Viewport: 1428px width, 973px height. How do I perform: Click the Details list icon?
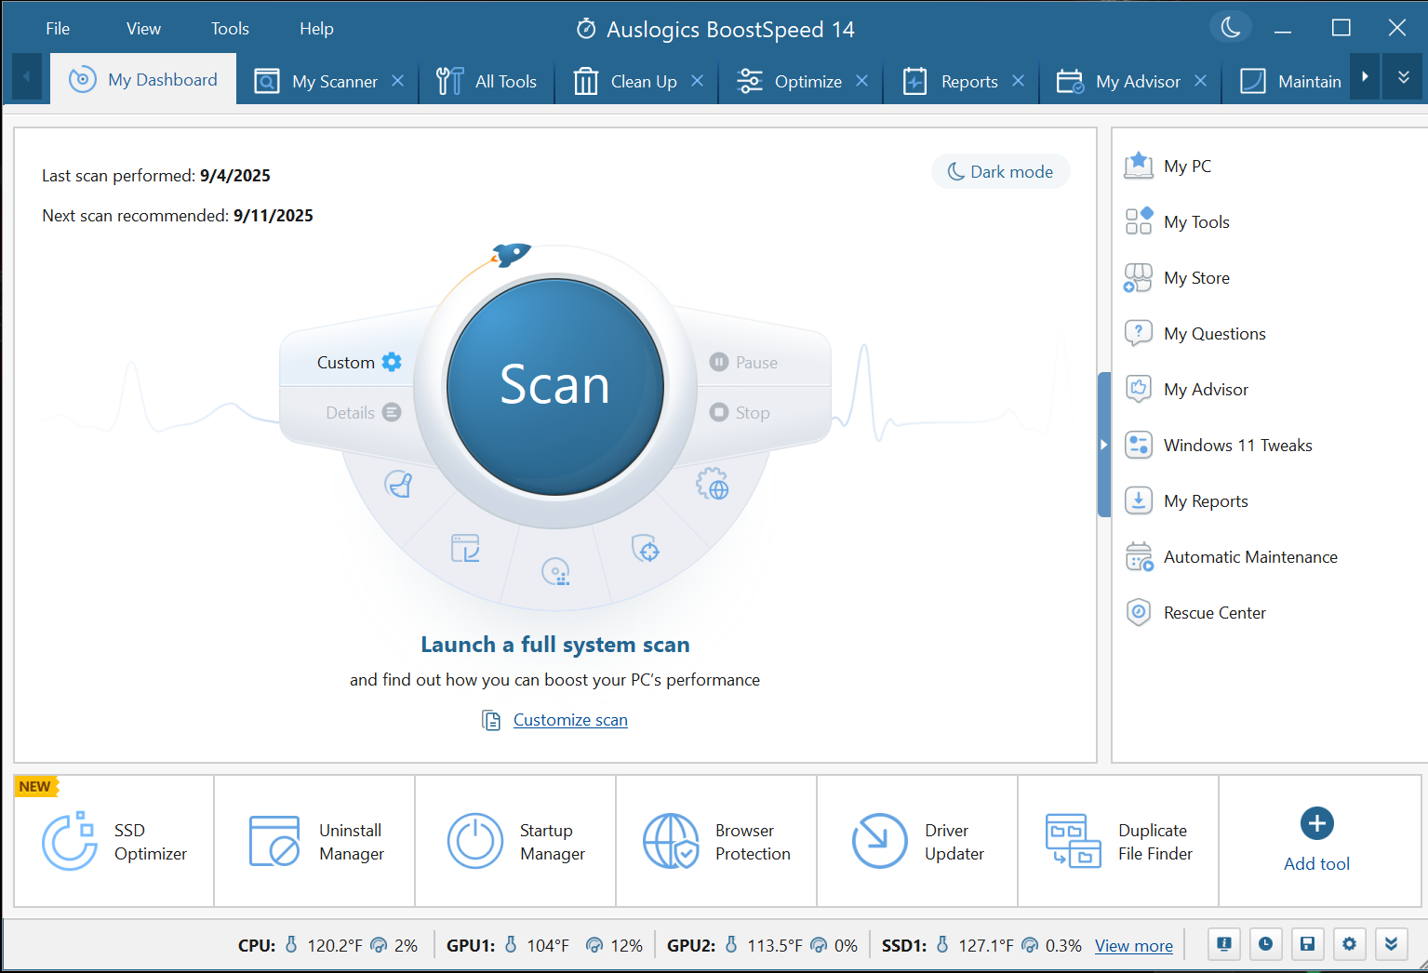[392, 412]
